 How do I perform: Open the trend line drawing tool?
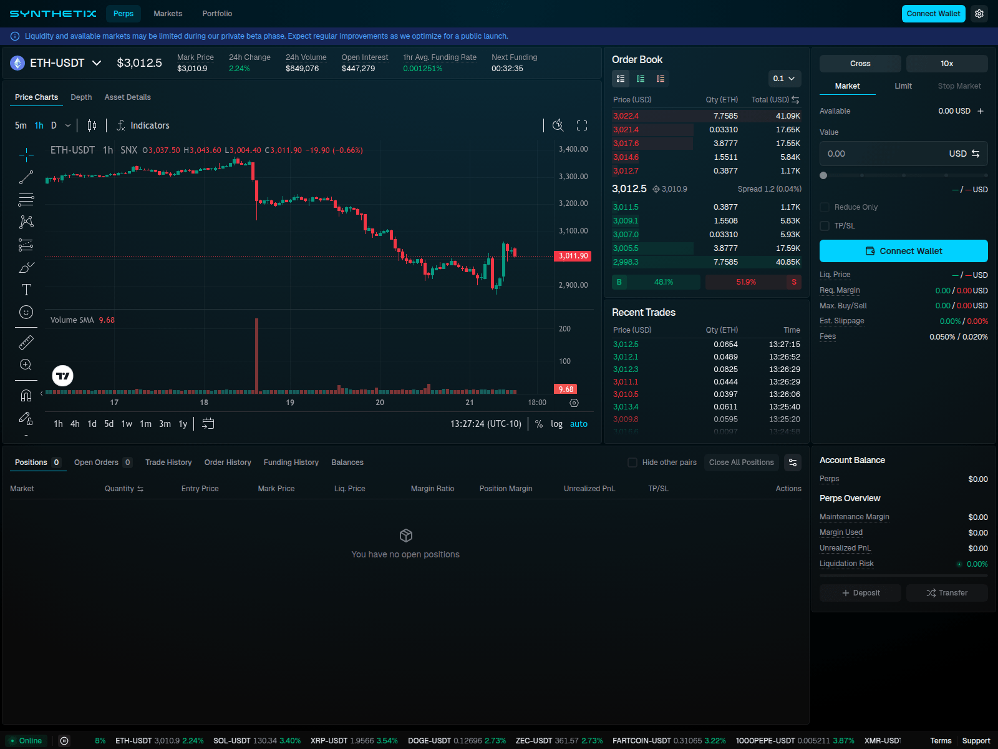(26, 177)
